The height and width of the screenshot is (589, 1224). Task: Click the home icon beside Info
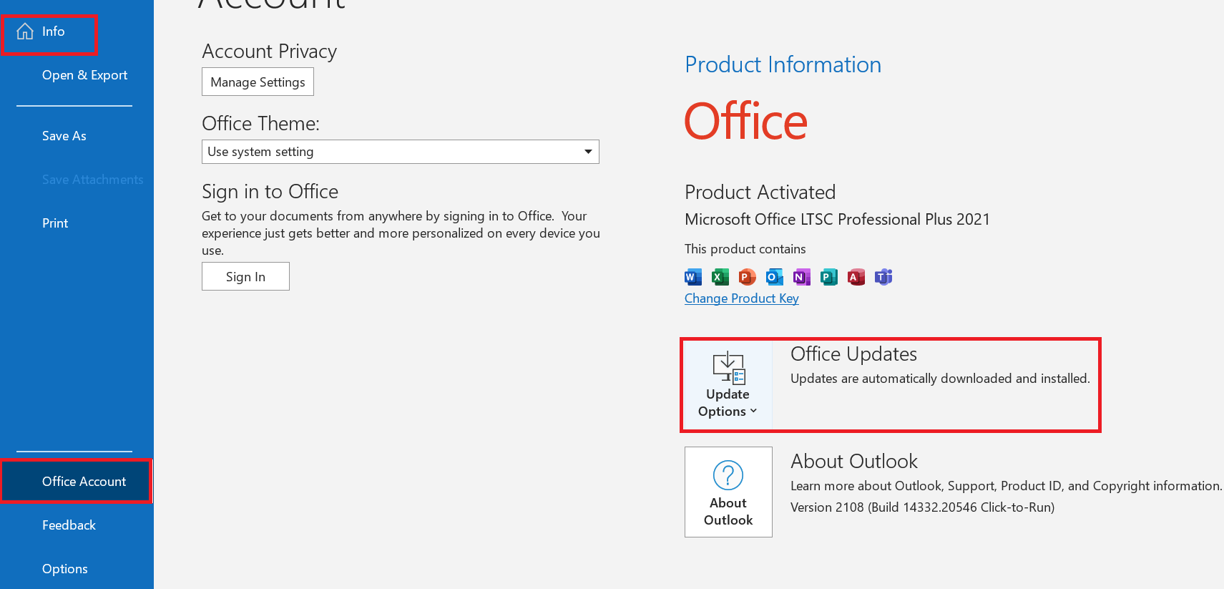pos(25,31)
